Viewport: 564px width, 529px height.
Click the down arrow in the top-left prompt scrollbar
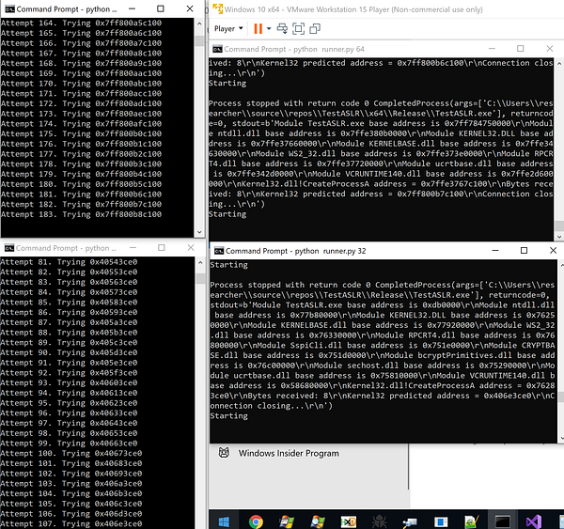coord(199,232)
